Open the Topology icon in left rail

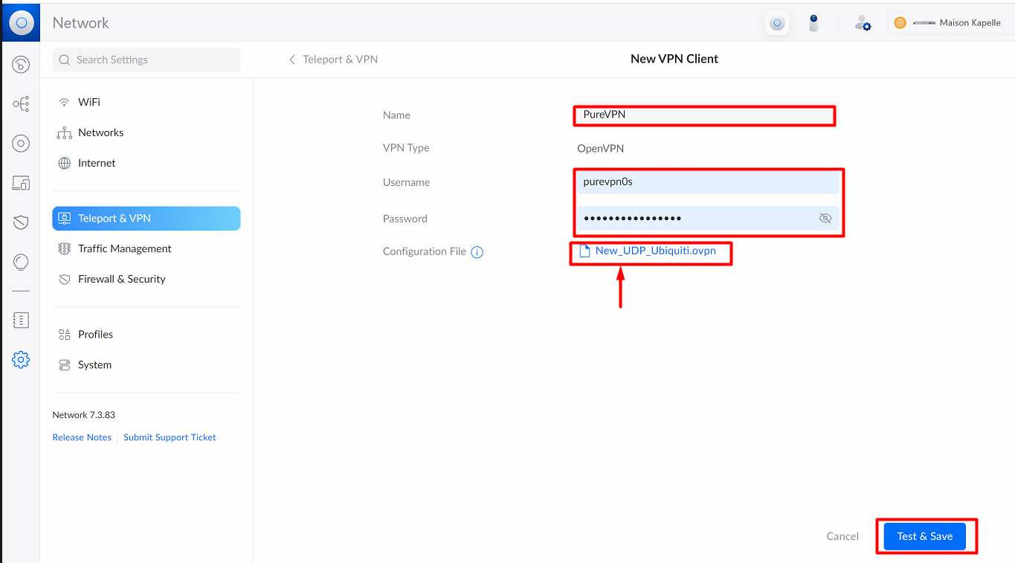tap(21, 104)
